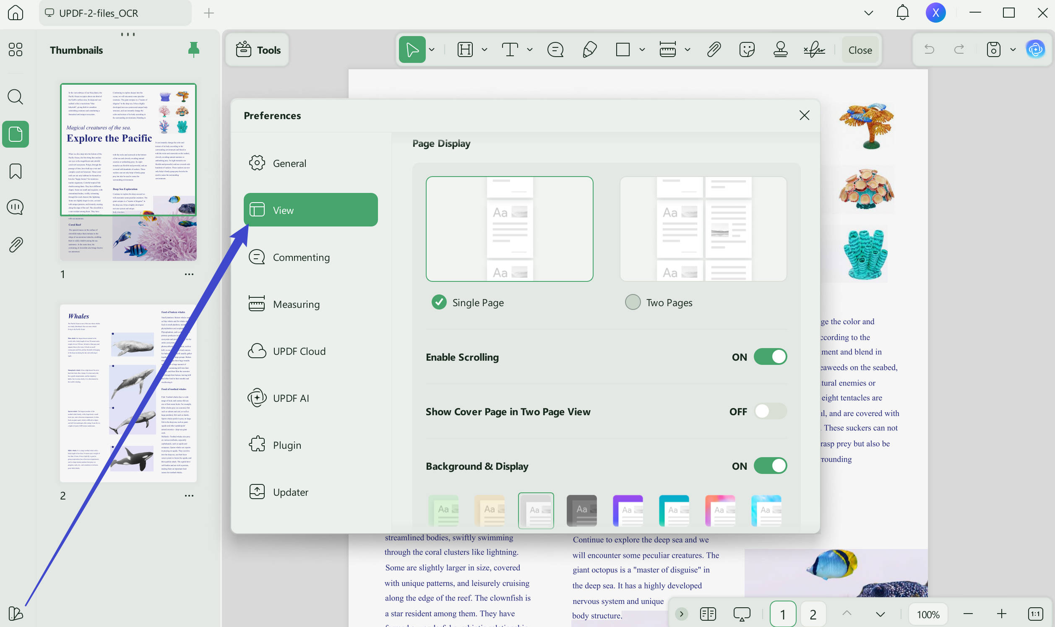1055x627 pixels.
Task: Expand Measuring tool dropdown arrow
Action: pos(688,50)
